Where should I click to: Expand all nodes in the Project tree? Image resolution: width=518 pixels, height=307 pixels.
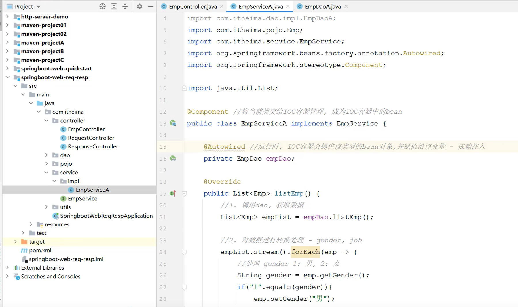click(x=114, y=6)
